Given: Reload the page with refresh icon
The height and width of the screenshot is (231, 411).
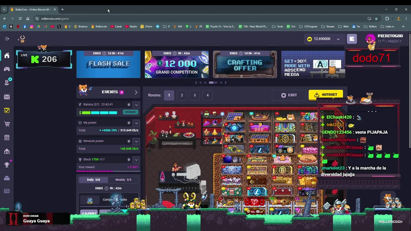Looking at the screenshot, I should (20, 19).
